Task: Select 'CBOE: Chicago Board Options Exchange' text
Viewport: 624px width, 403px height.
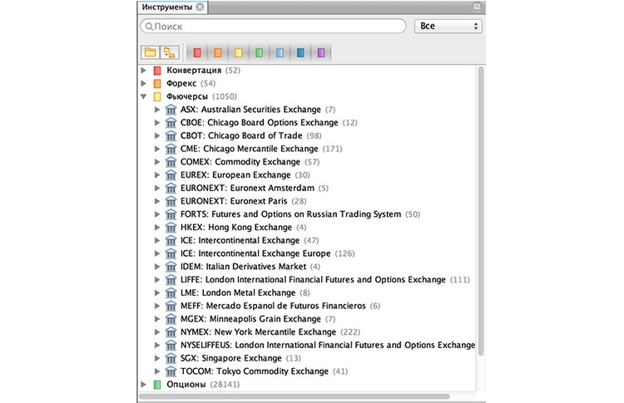Action: [x=259, y=122]
